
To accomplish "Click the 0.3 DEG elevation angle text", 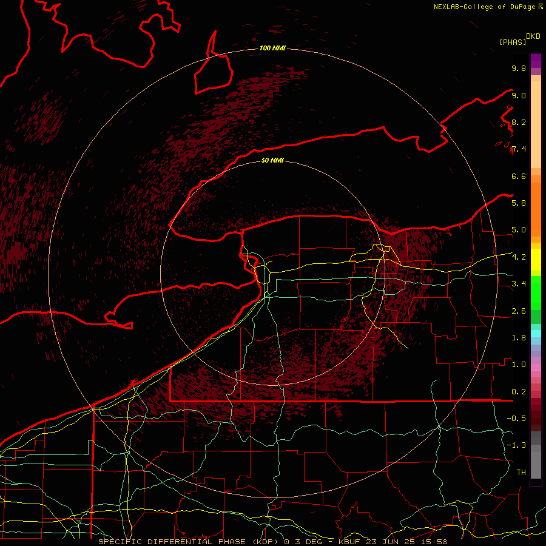I will click(303, 542).
